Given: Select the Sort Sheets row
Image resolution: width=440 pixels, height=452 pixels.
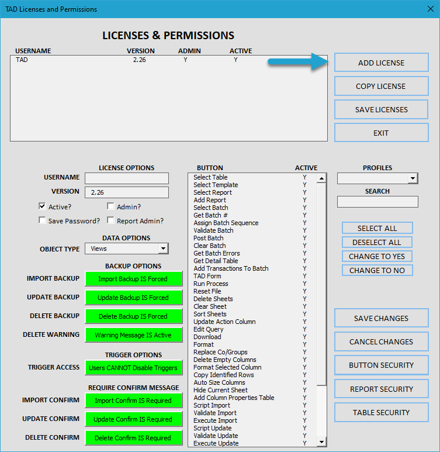Looking at the screenshot, I should coord(252,314).
